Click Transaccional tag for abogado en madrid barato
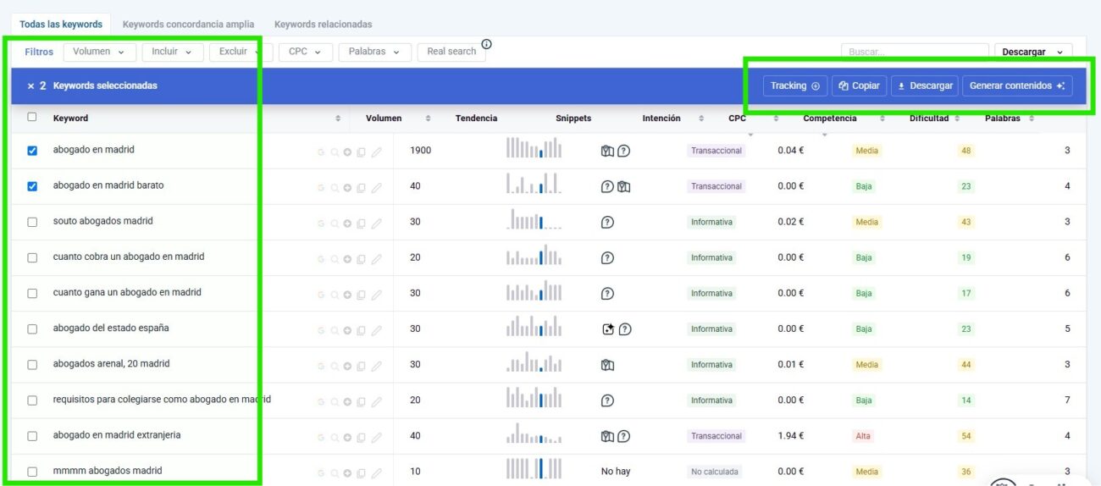Image resolution: width=1101 pixels, height=486 pixels. tap(716, 186)
